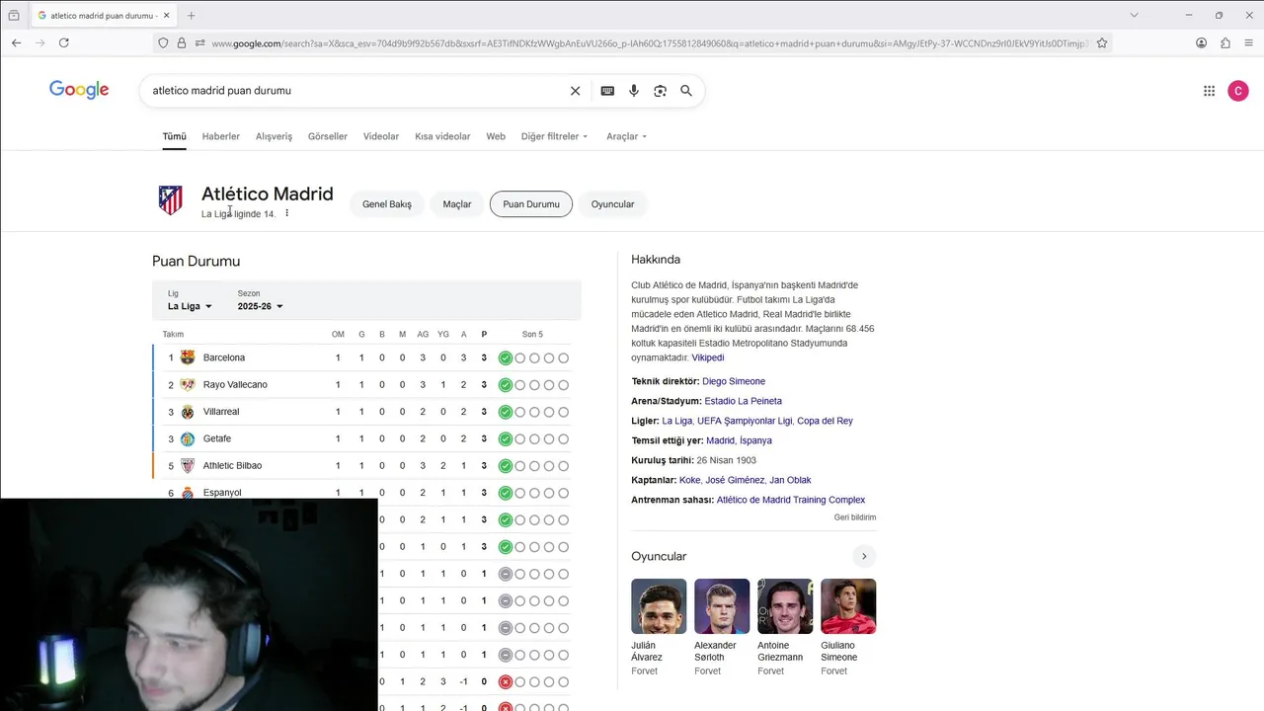Open the UEFA Şampiyonlar Ligi link

coord(745,421)
